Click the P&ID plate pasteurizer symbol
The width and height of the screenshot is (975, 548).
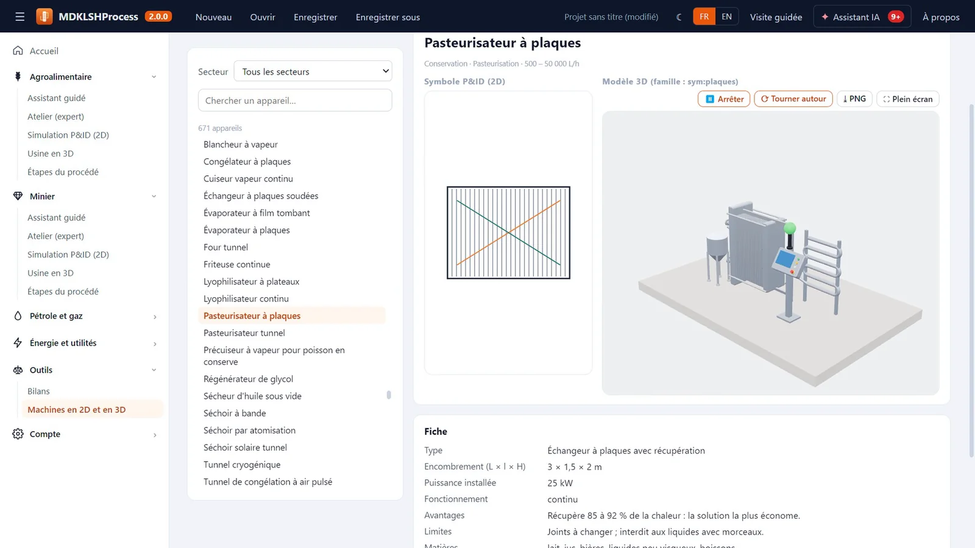click(508, 233)
